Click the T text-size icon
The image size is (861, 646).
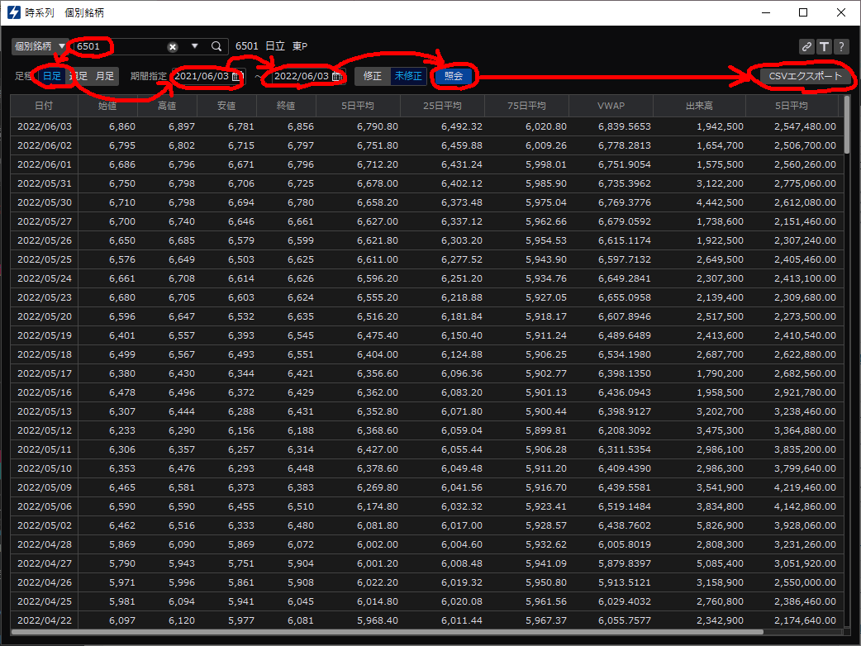coord(824,47)
